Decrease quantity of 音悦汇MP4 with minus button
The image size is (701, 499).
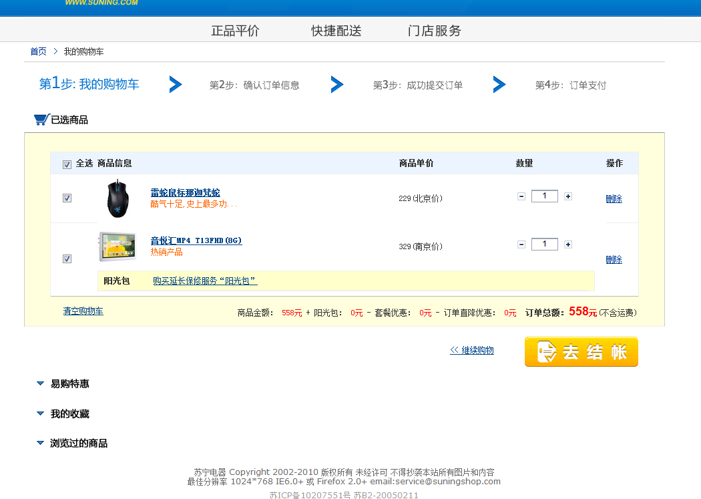click(x=521, y=244)
